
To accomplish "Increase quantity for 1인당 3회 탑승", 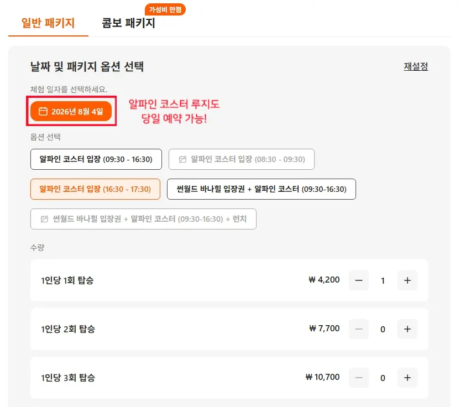I will pos(407,378).
